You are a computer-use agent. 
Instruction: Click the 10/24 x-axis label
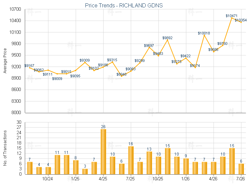[48, 179]
